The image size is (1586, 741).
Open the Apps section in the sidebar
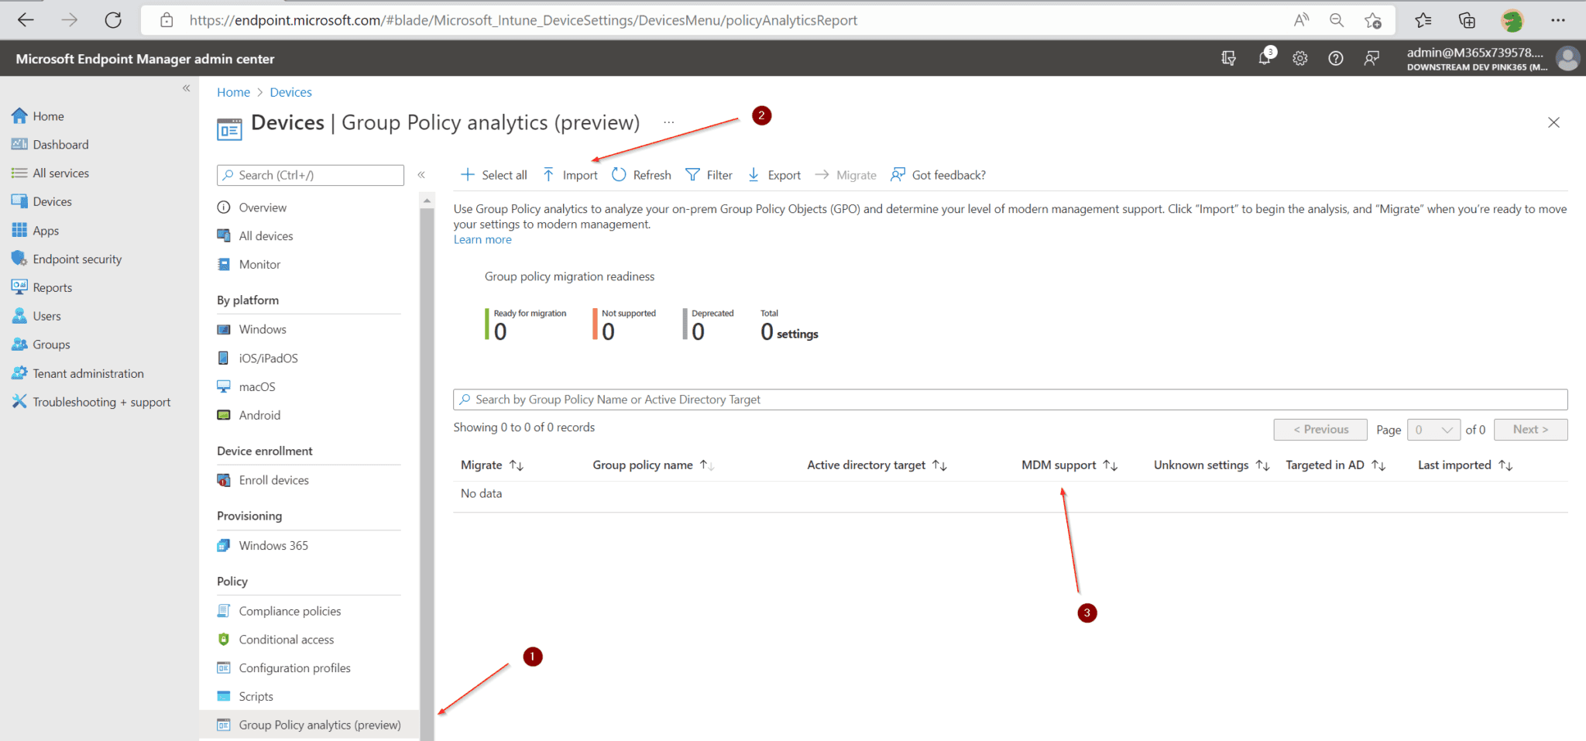(46, 230)
